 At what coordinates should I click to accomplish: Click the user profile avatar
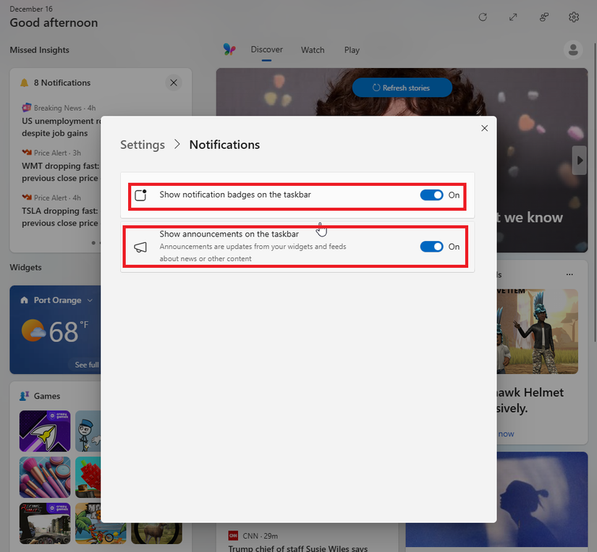(573, 49)
